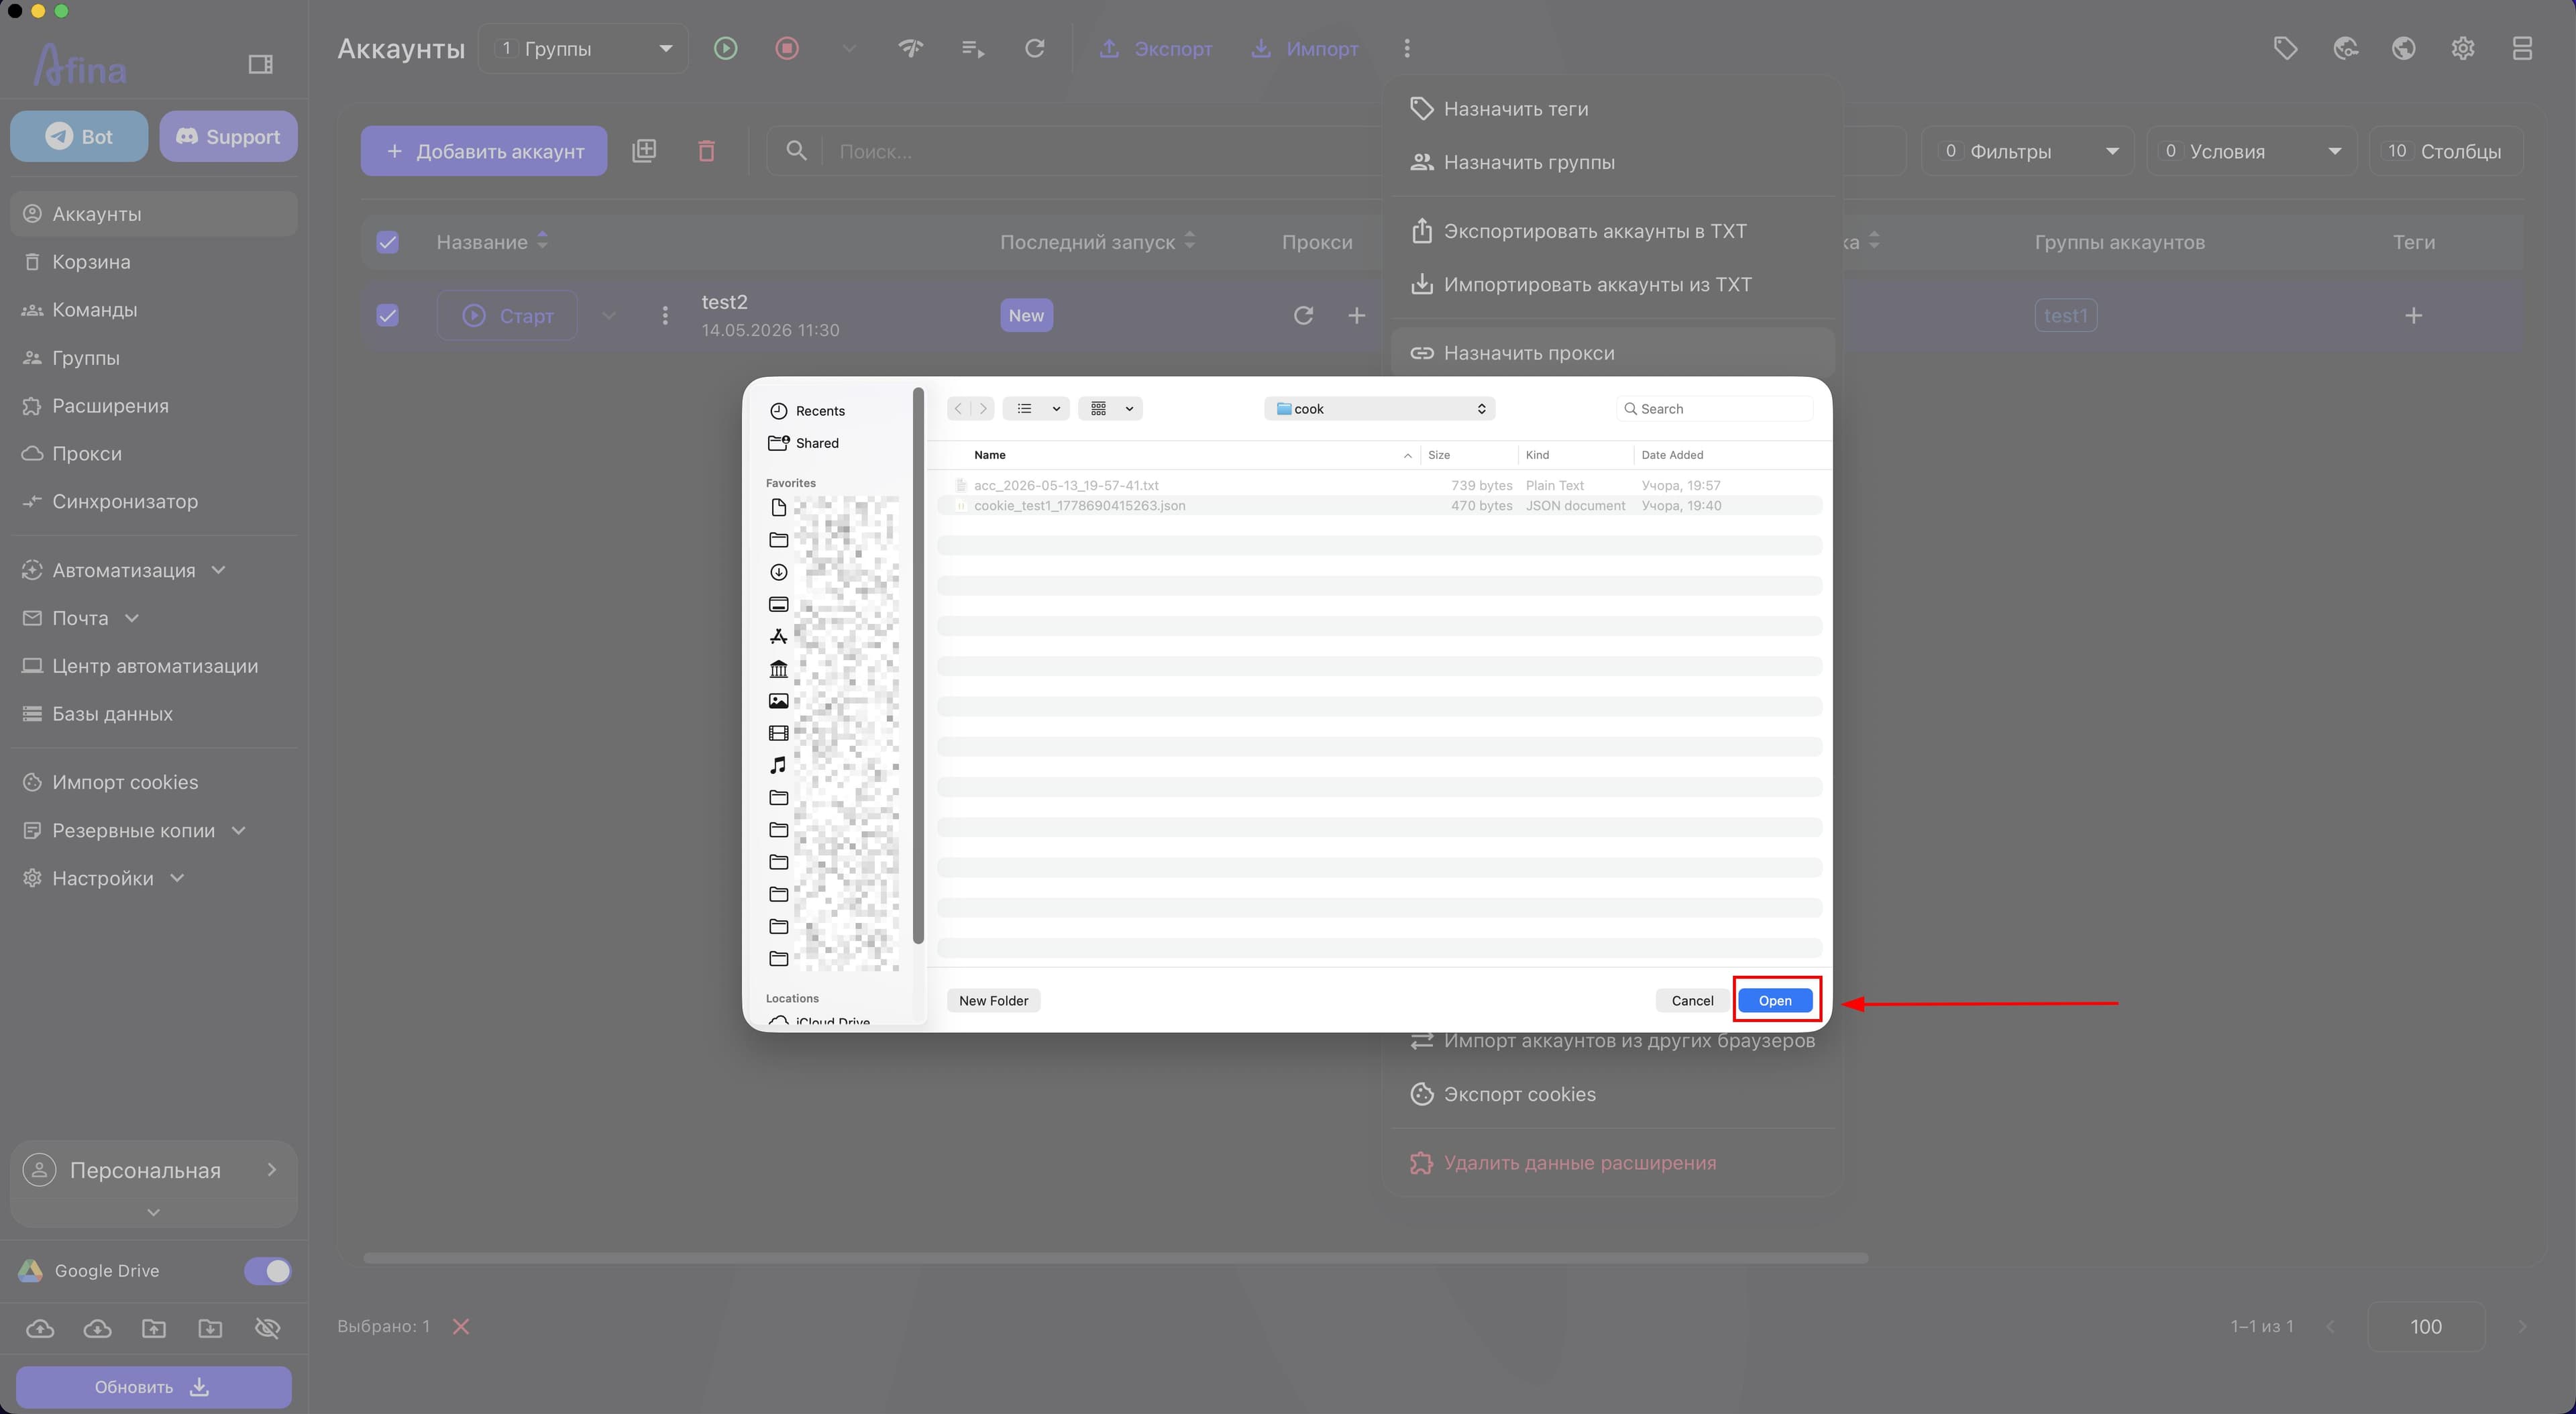Delete selected accounts with trash icon

pyautogui.click(x=706, y=151)
